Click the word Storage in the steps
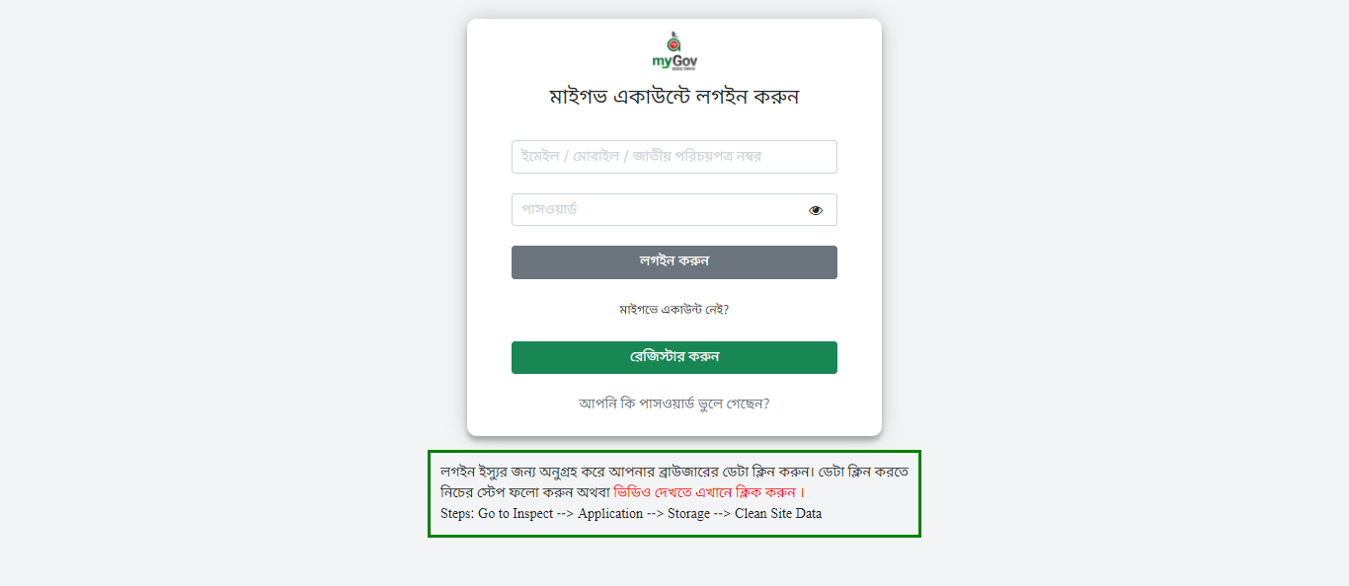The image size is (1349, 586). pyautogui.click(x=688, y=514)
